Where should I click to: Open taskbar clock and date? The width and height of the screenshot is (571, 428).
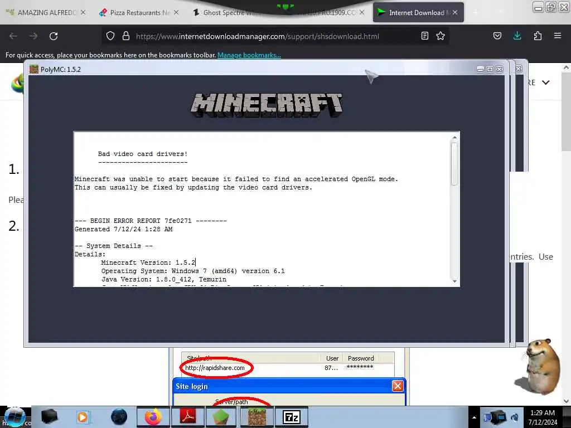coord(543,417)
